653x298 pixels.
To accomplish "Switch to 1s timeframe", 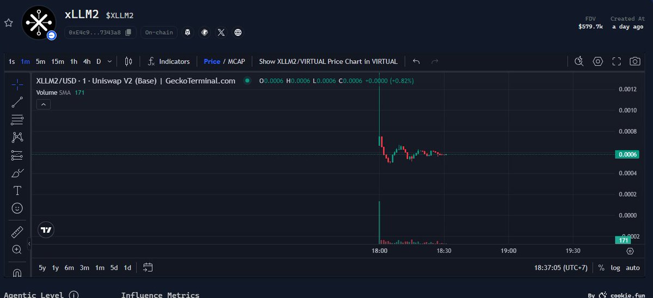I will pyautogui.click(x=12, y=61).
